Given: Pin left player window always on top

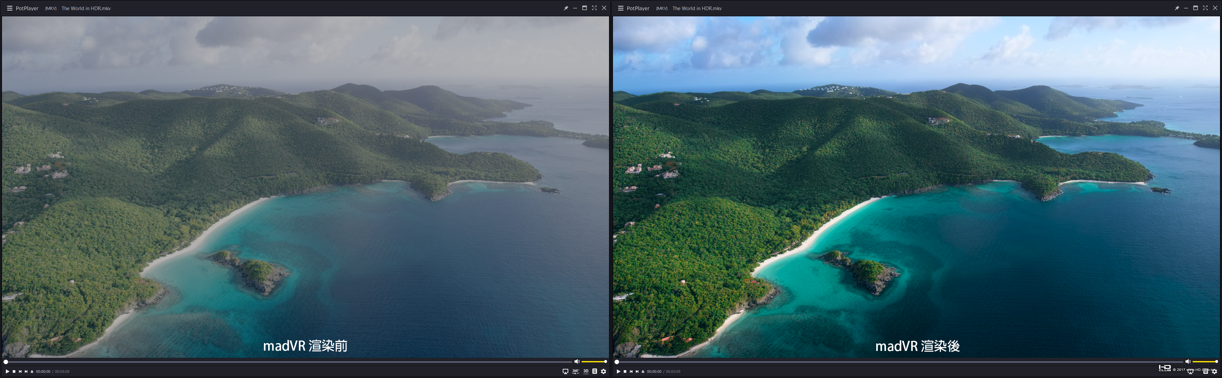Looking at the screenshot, I should point(565,8).
